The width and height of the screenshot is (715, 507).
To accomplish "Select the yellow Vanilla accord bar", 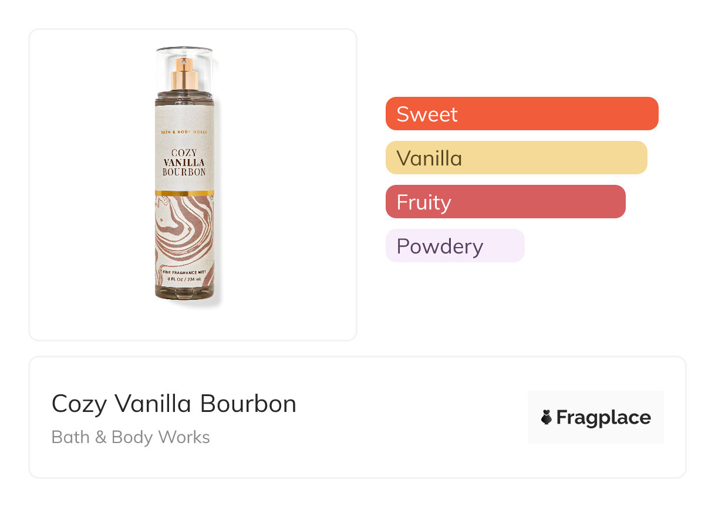I will click(516, 158).
